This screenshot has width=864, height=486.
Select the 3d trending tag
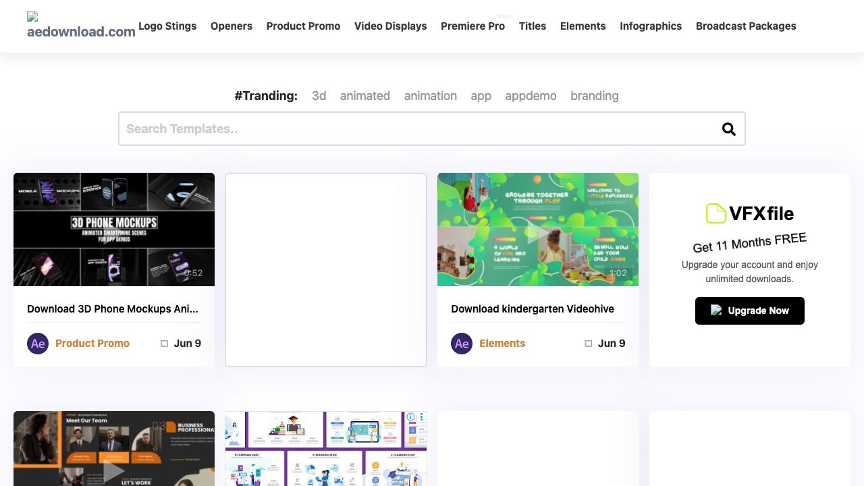[319, 96]
